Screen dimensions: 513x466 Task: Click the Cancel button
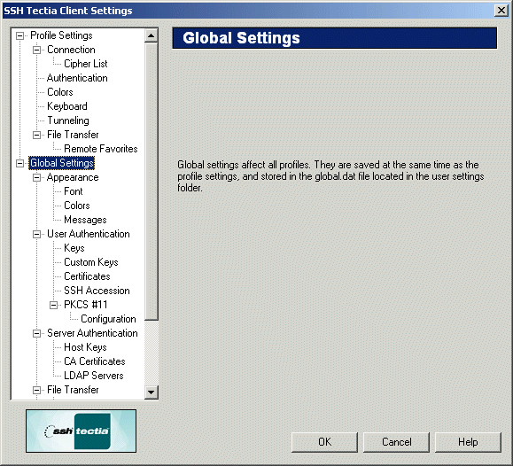[396, 442]
